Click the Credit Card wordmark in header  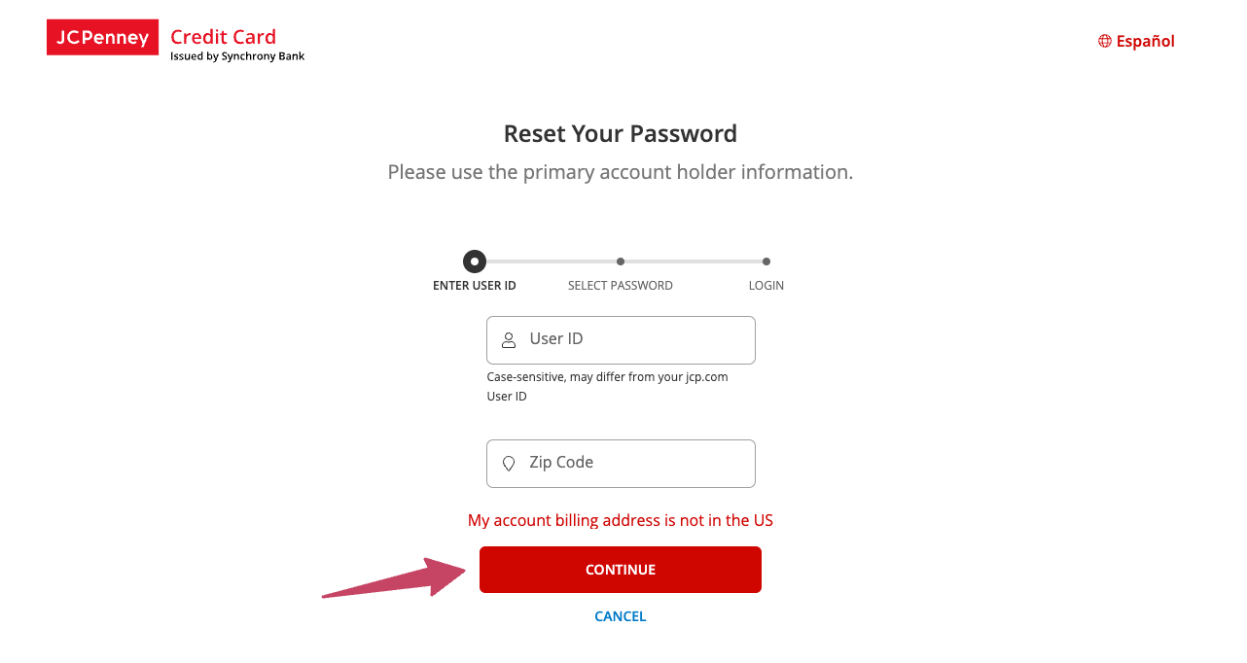pyautogui.click(x=223, y=36)
